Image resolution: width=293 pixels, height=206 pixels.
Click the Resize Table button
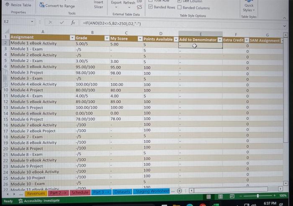click(x=18, y=5)
